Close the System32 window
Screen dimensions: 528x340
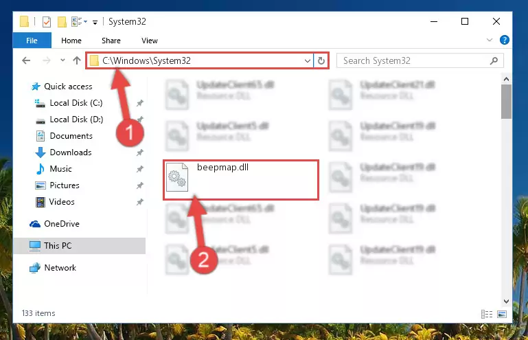tap(496, 21)
